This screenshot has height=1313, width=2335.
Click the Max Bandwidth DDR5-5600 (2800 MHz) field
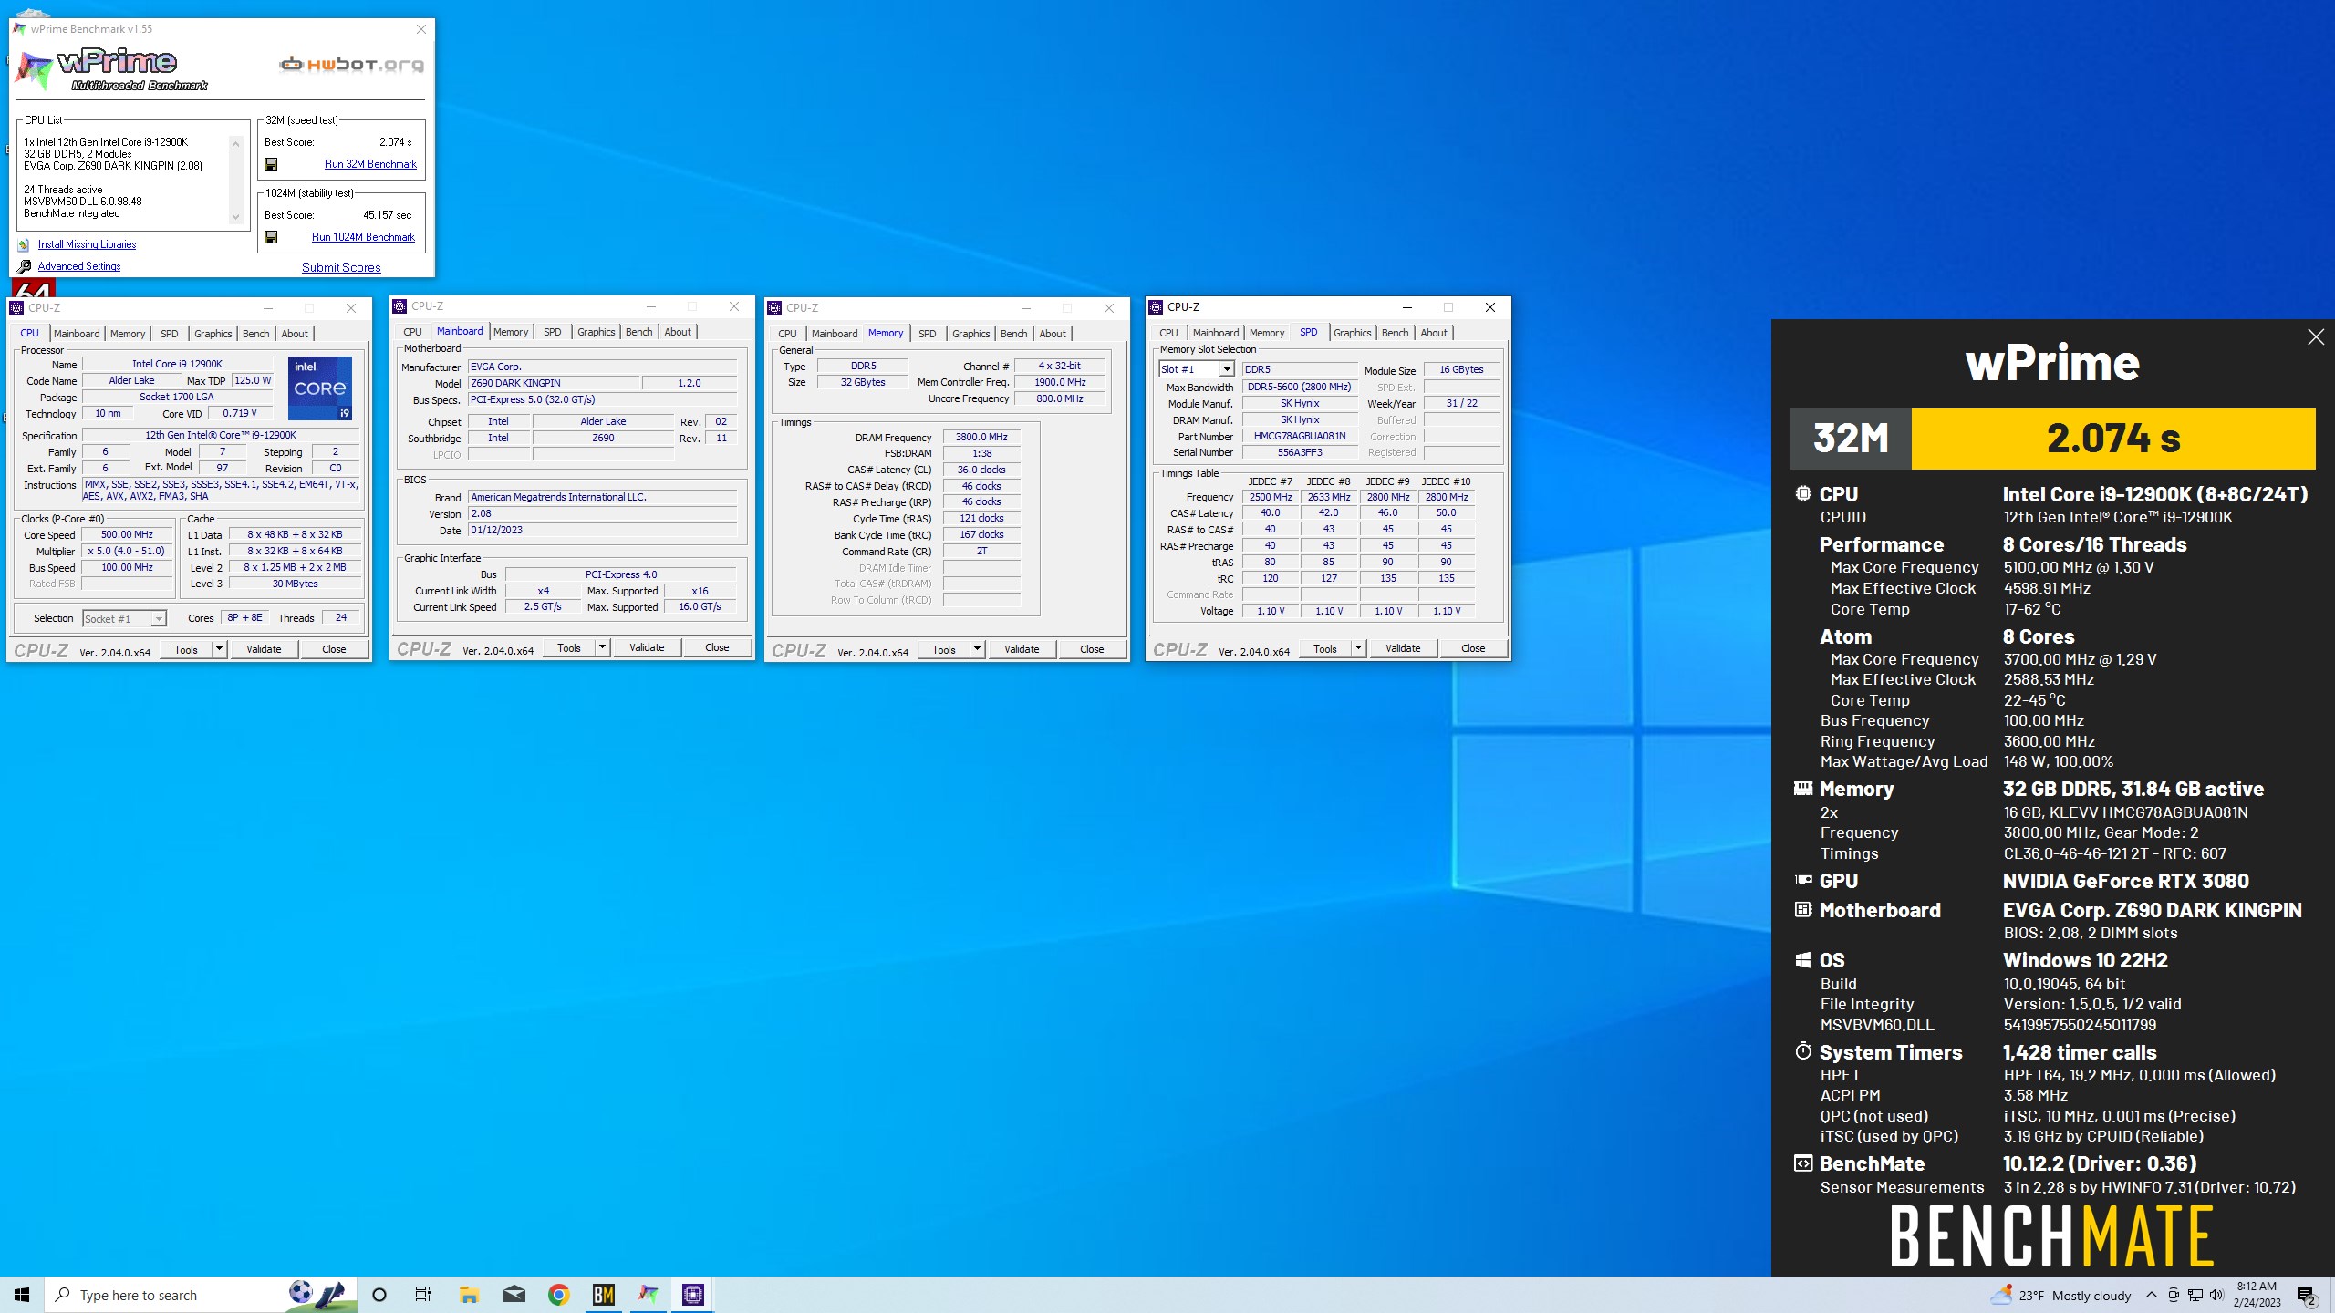(1300, 387)
